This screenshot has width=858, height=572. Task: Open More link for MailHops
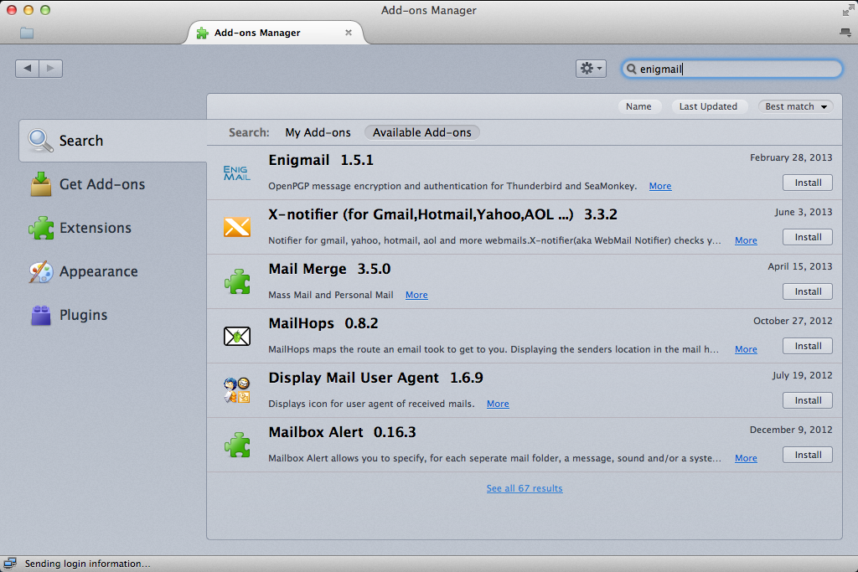(x=746, y=349)
